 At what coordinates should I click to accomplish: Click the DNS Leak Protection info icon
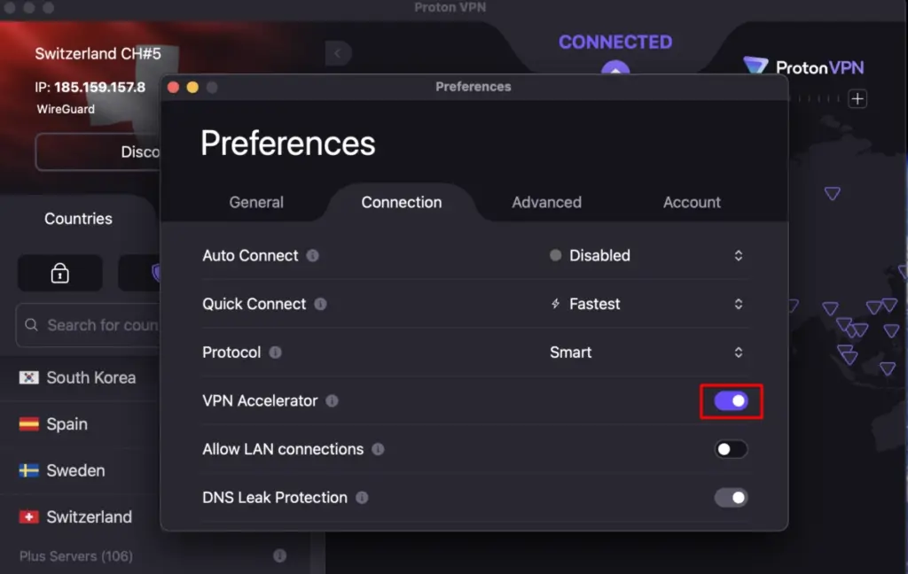pos(362,498)
